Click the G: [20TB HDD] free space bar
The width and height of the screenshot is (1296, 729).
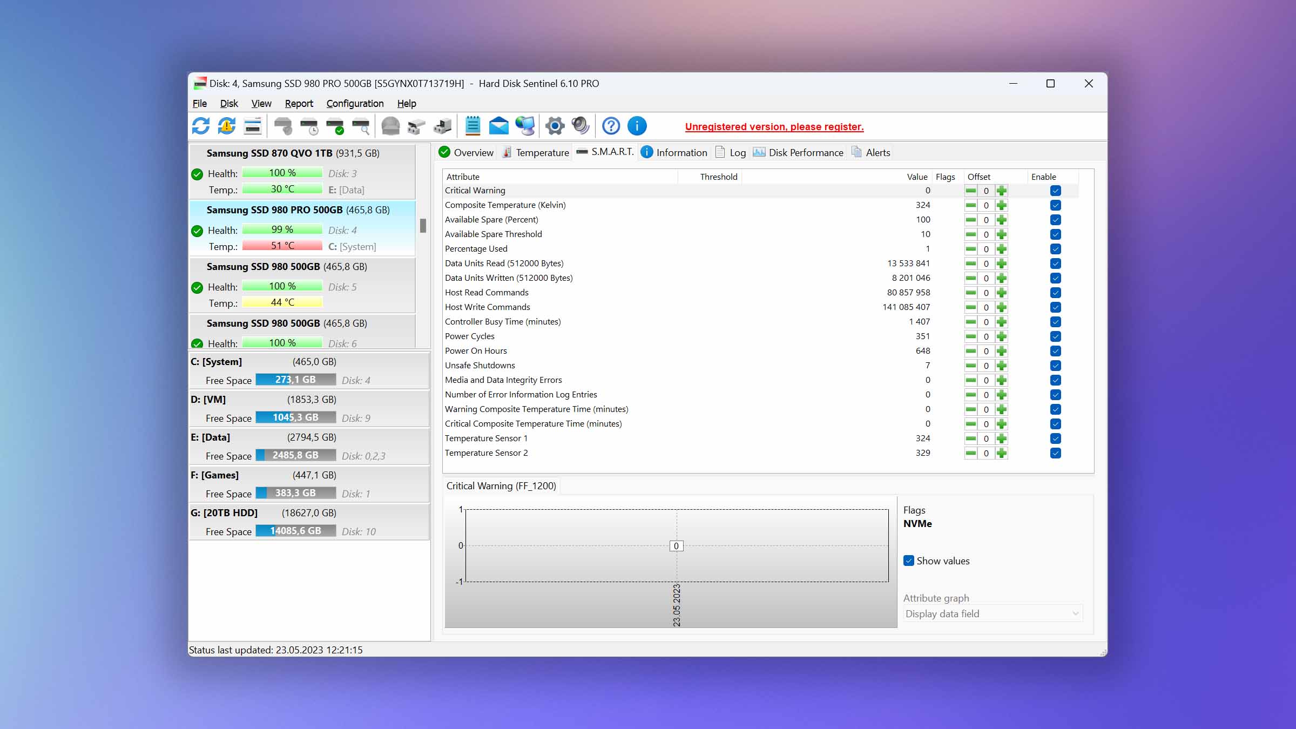295,531
